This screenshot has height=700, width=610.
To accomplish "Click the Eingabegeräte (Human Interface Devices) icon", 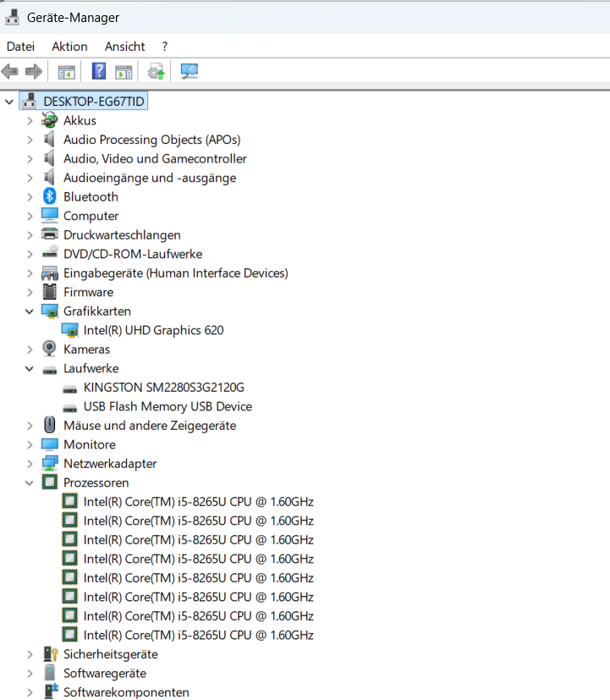I will click(50, 273).
